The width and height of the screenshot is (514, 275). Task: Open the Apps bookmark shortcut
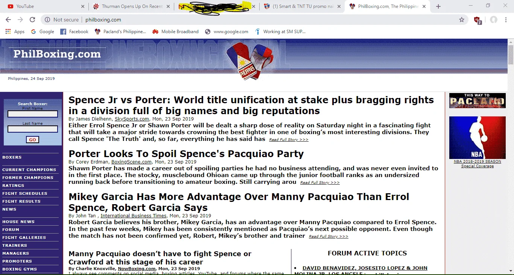click(x=15, y=32)
